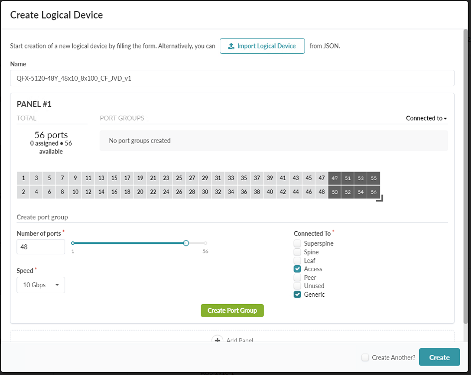This screenshot has width=471, height=375.
Task: Click the Create button to save the device
Action: [x=439, y=358]
